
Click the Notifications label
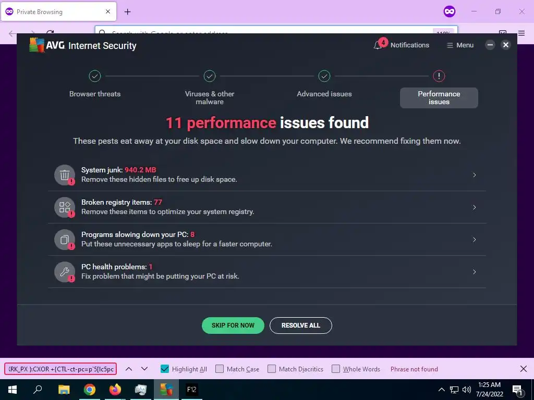(410, 45)
